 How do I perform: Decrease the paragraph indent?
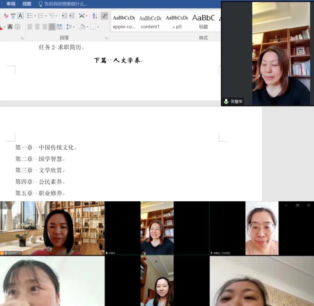pos(64,16)
